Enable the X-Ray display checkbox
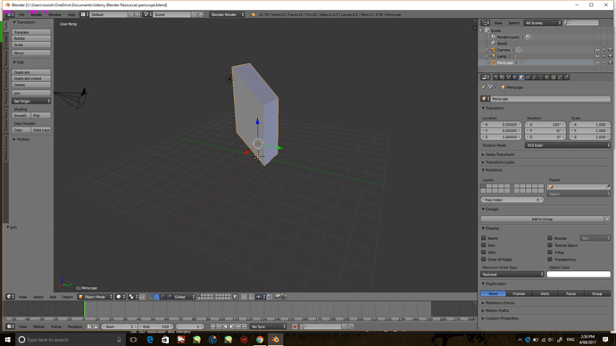This screenshot has height=346, width=616. (x=550, y=252)
